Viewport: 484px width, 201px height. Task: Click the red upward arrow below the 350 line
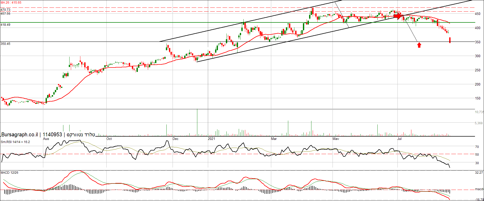[x=419, y=45]
